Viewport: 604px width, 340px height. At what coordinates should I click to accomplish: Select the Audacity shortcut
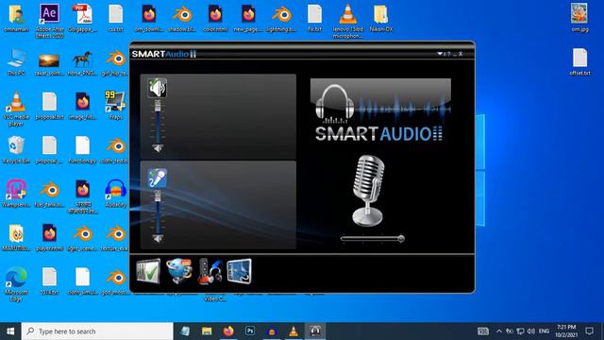click(115, 194)
